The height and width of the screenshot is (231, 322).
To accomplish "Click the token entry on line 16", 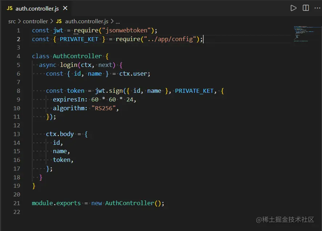I will [x=62, y=160].
